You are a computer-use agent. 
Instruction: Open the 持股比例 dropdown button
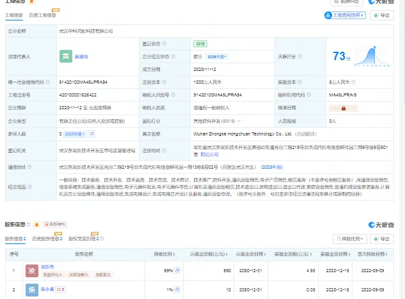(x=350, y=239)
